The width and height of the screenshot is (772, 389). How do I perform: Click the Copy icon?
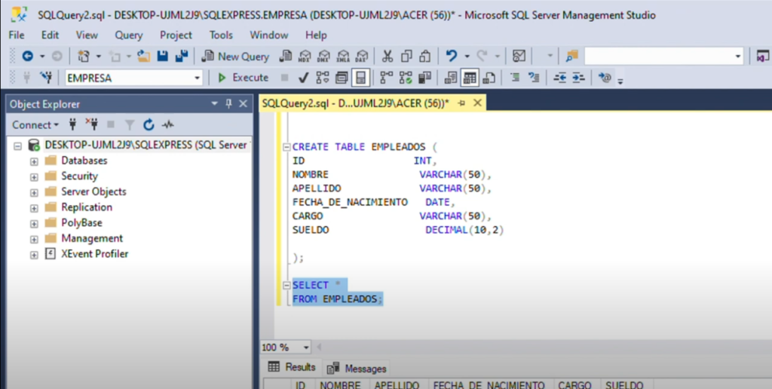[x=406, y=57]
